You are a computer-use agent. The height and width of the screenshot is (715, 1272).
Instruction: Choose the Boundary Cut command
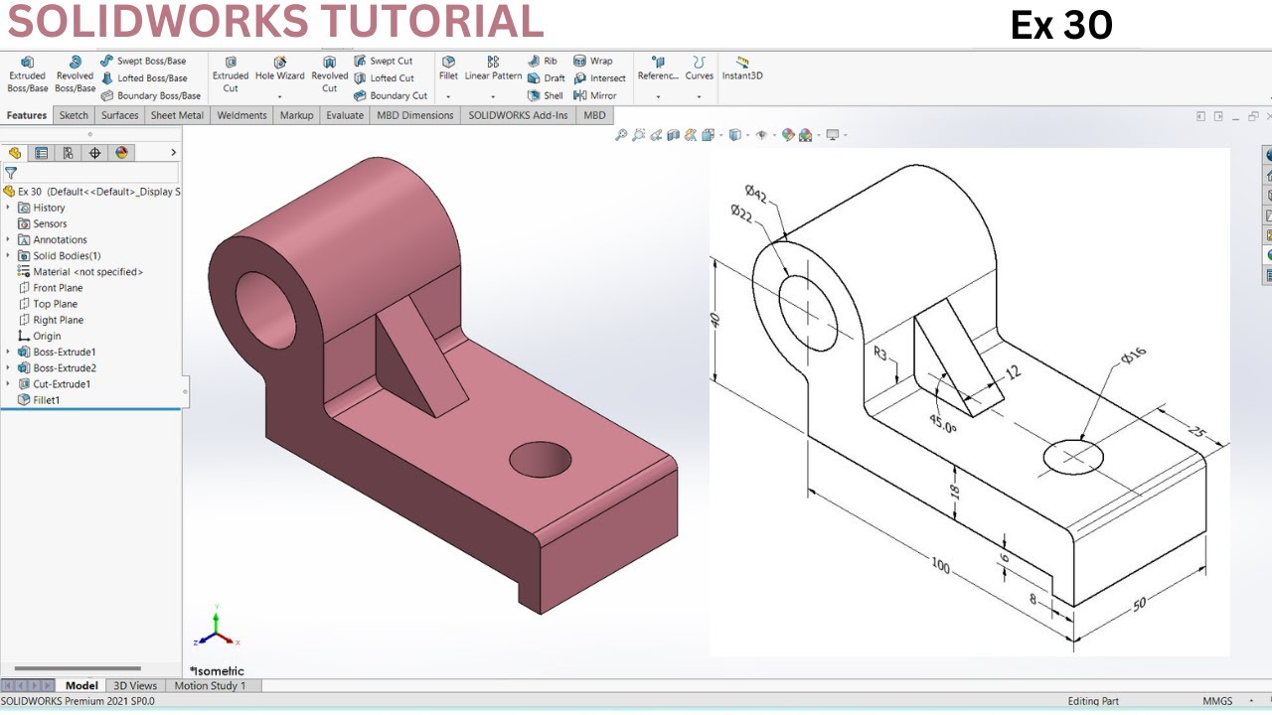391,96
